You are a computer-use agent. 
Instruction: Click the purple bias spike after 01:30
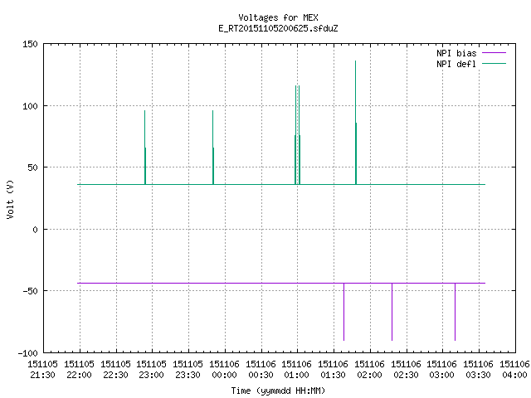click(x=343, y=312)
